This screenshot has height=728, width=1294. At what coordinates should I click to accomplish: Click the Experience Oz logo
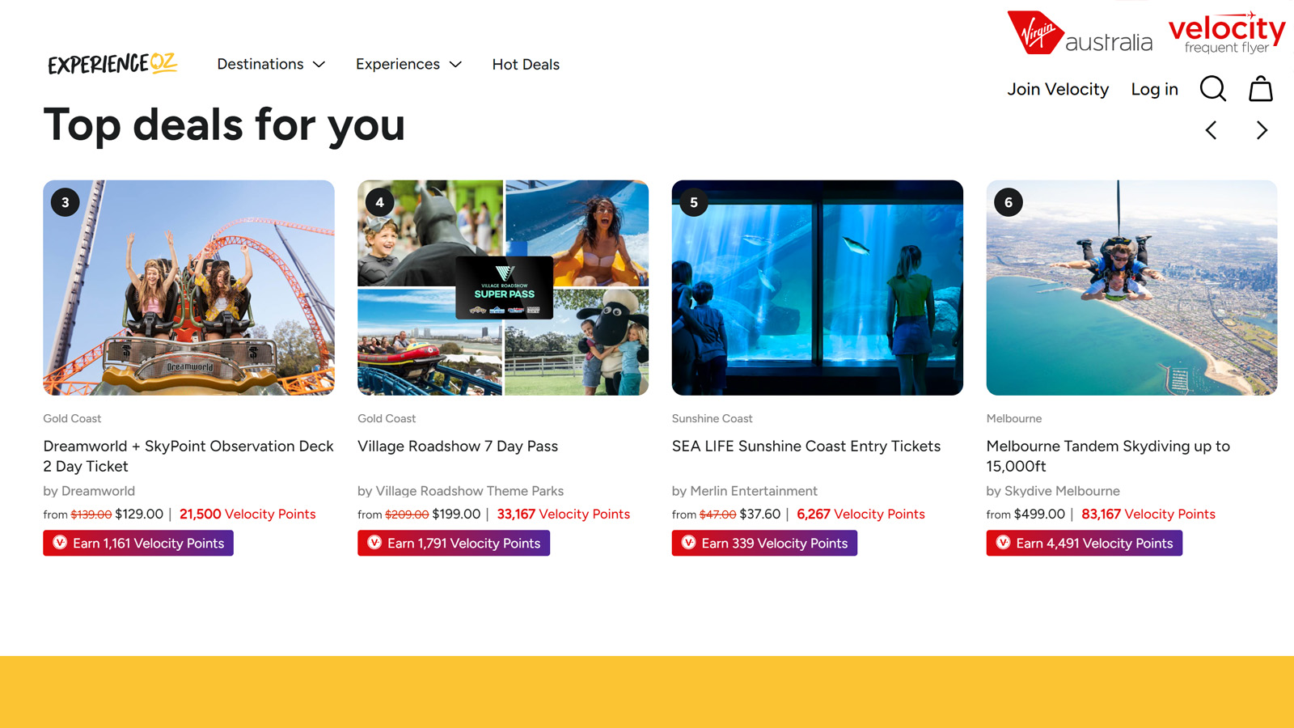[x=112, y=64]
